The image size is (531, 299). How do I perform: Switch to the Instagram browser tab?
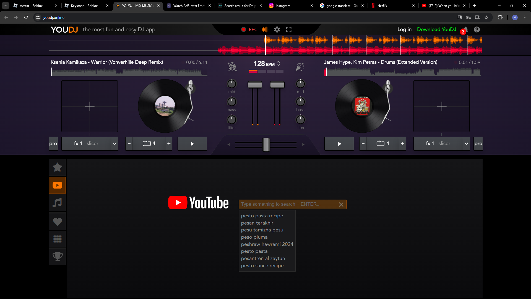point(291,6)
